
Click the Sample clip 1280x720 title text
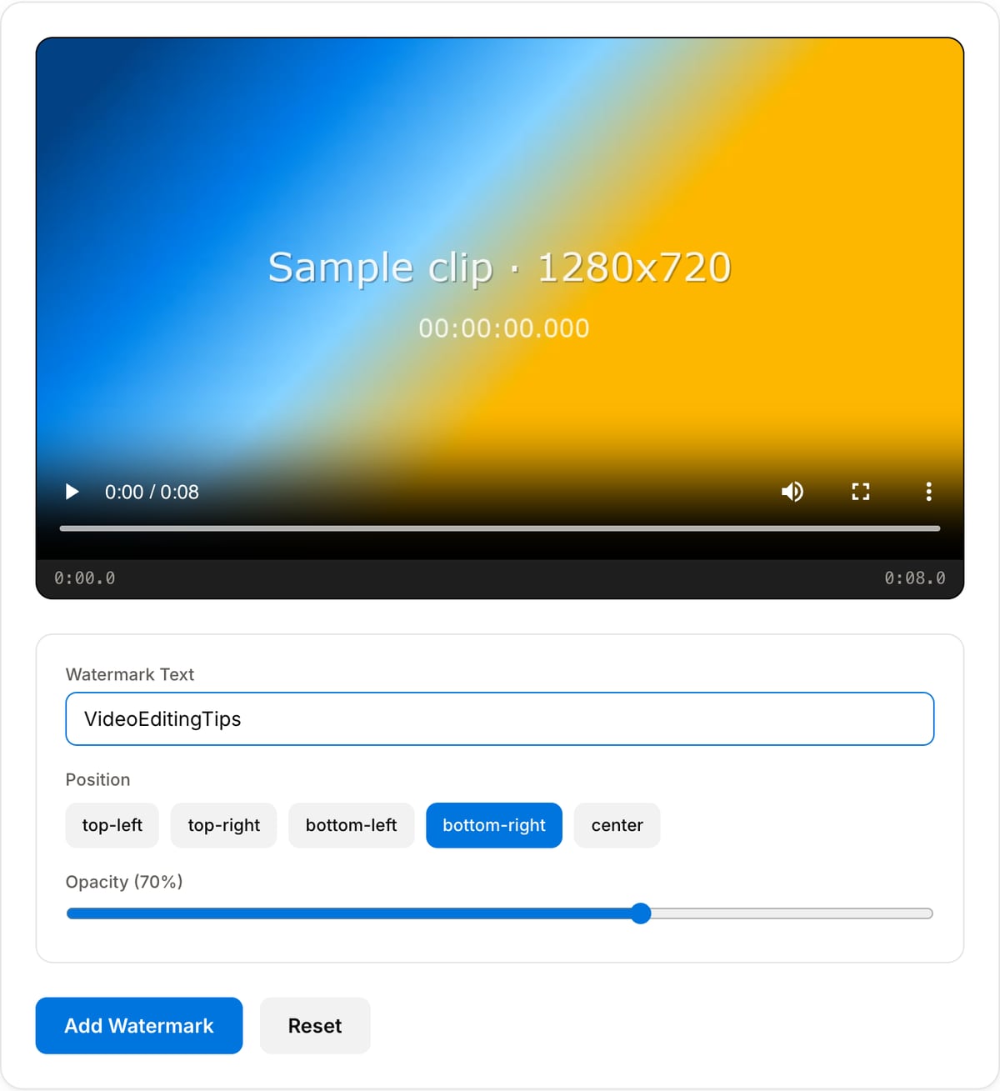coord(500,268)
